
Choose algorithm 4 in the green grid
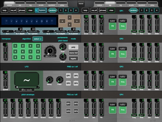(x=38, y=46)
